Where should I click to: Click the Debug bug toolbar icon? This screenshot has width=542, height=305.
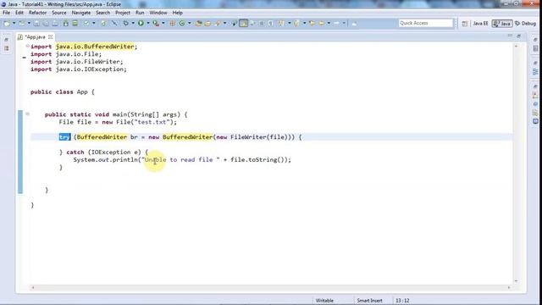[x=126, y=24]
